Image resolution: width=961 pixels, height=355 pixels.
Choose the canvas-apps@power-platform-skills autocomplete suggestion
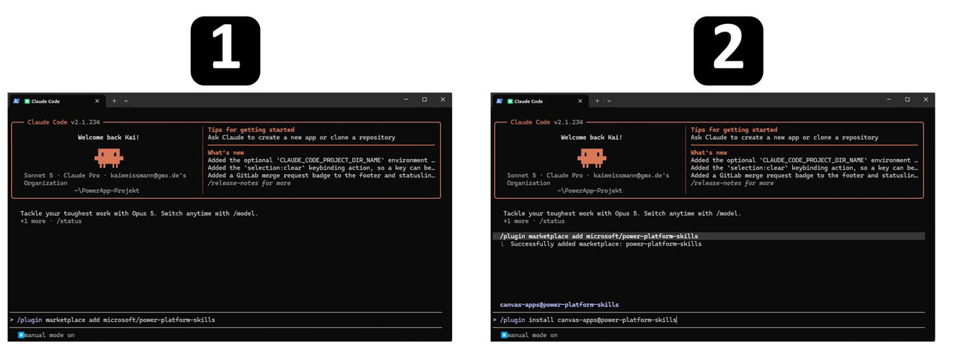559,305
